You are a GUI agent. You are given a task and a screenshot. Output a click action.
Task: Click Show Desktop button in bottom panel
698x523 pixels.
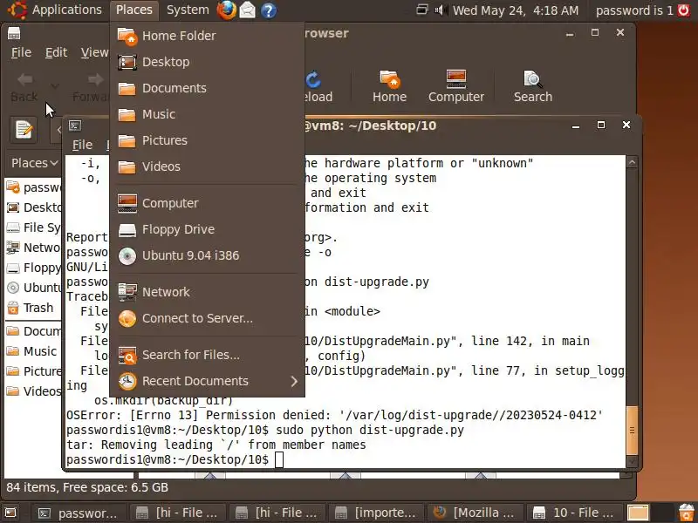pyautogui.click(x=10, y=513)
